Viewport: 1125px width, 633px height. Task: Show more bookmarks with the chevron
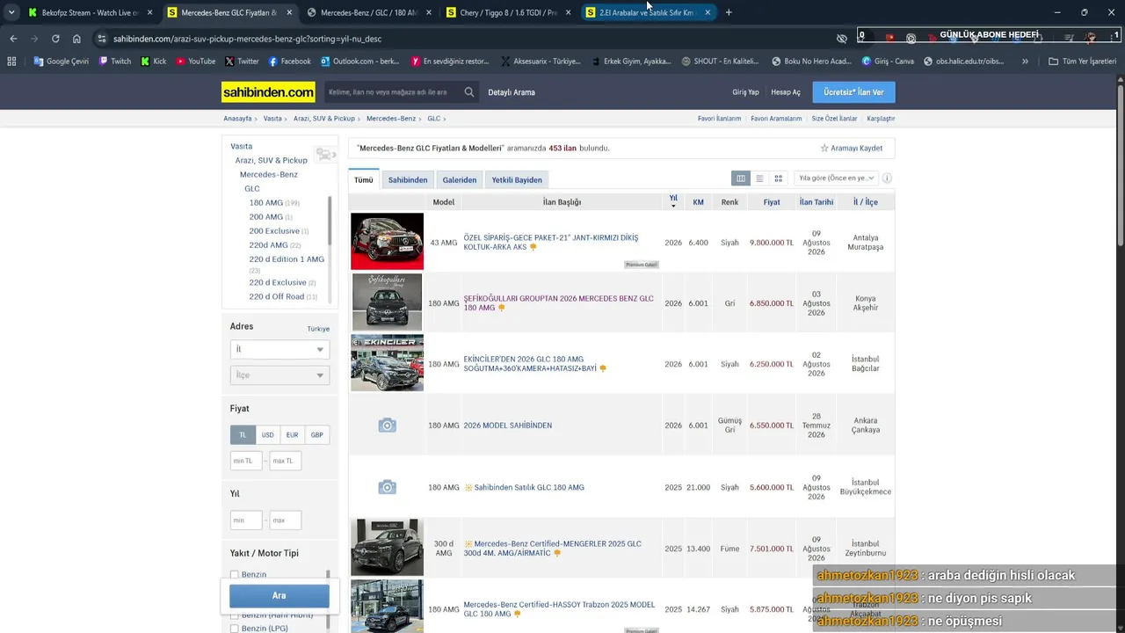point(1025,62)
